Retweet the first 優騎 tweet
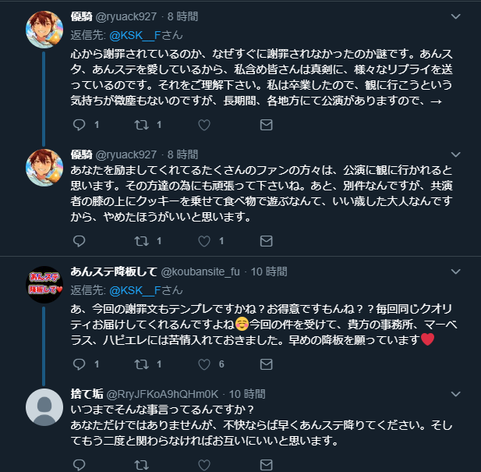This screenshot has width=481, height=472. [x=142, y=124]
